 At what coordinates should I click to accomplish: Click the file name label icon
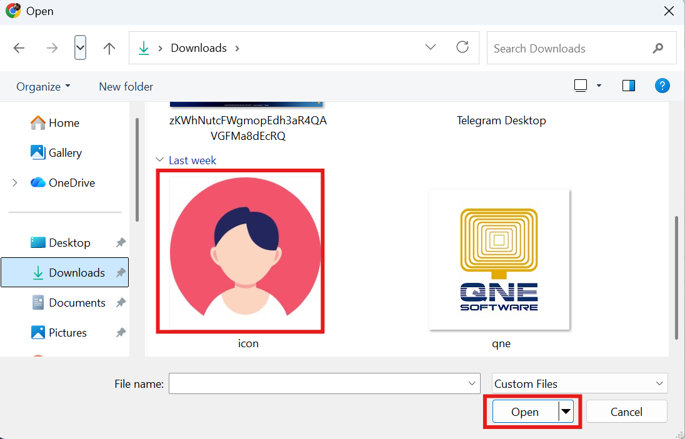point(248,343)
